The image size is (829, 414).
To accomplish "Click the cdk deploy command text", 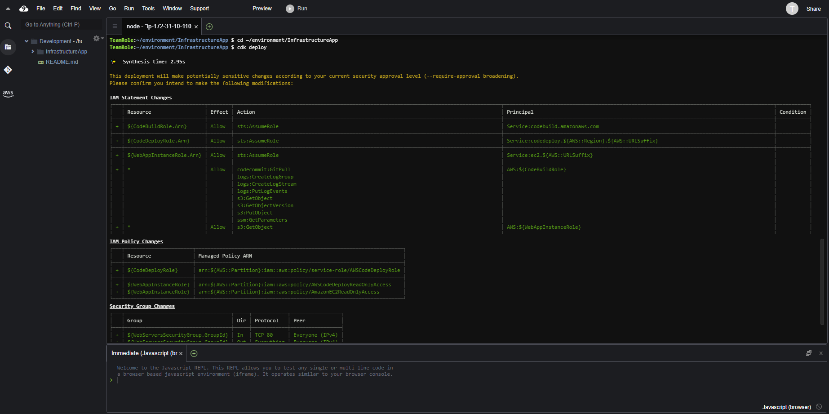I will 252,47.
